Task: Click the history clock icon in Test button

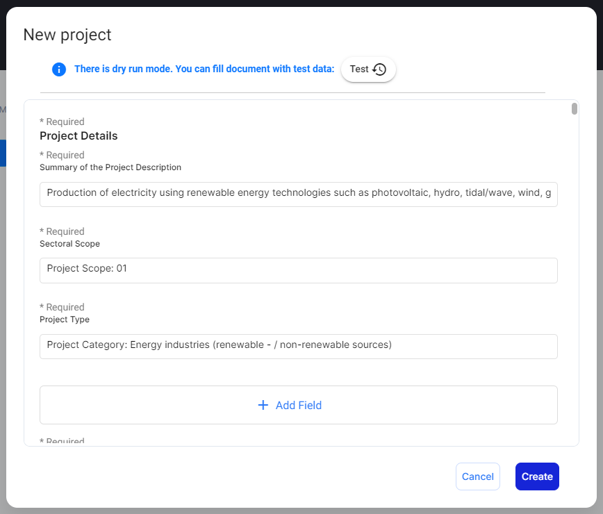Action: (x=379, y=69)
